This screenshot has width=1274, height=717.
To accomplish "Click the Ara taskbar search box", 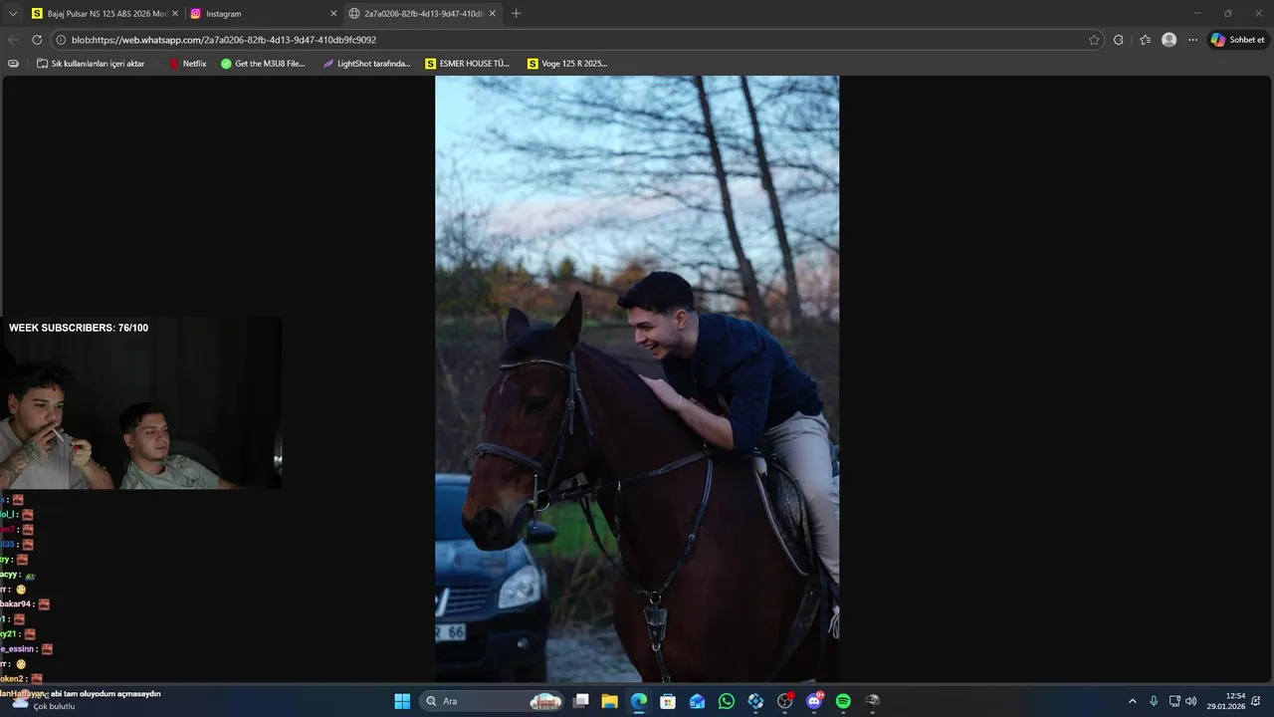I will pos(493,701).
